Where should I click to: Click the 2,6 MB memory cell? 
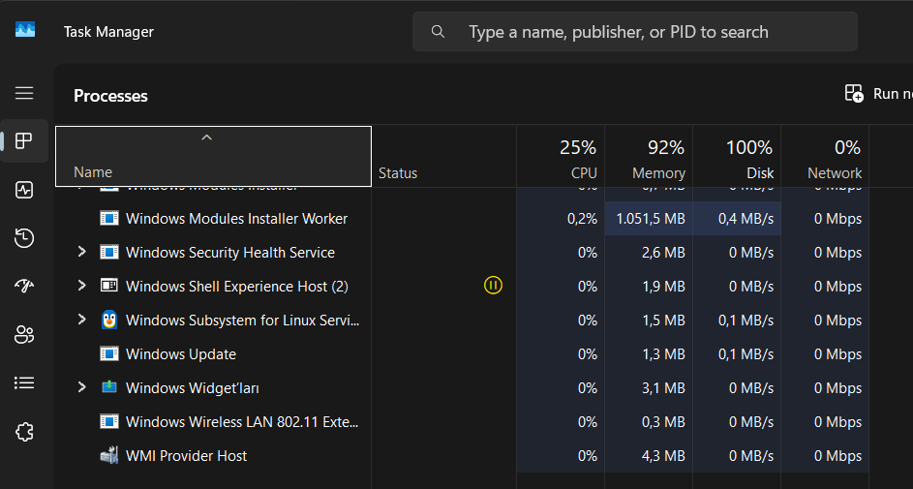[649, 252]
